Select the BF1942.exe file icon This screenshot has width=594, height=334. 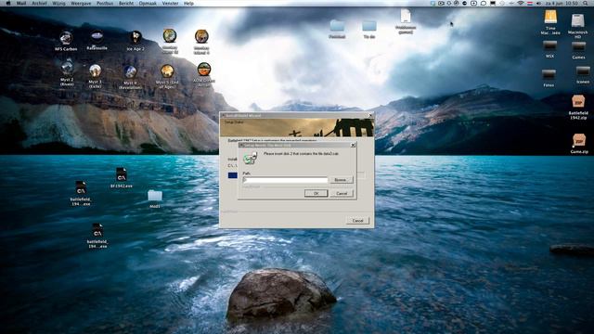tap(122, 175)
